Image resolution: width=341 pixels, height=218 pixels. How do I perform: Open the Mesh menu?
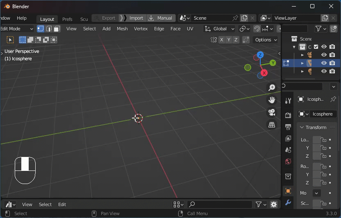pyautogui.click(x=122, y=29)
